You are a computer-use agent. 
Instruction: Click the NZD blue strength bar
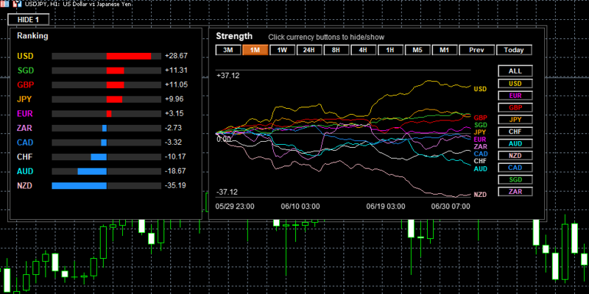coord(80,186)
